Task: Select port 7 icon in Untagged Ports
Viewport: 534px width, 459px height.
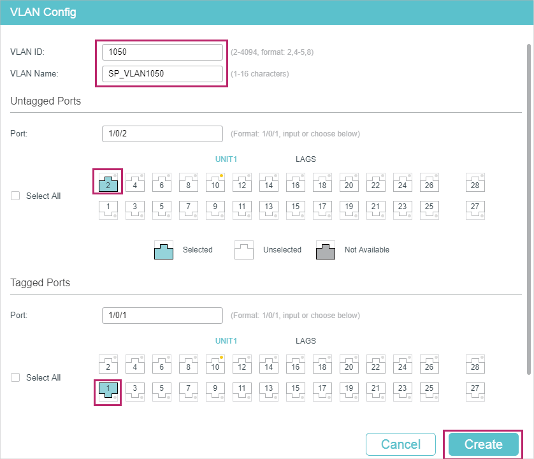Action: 189,210
